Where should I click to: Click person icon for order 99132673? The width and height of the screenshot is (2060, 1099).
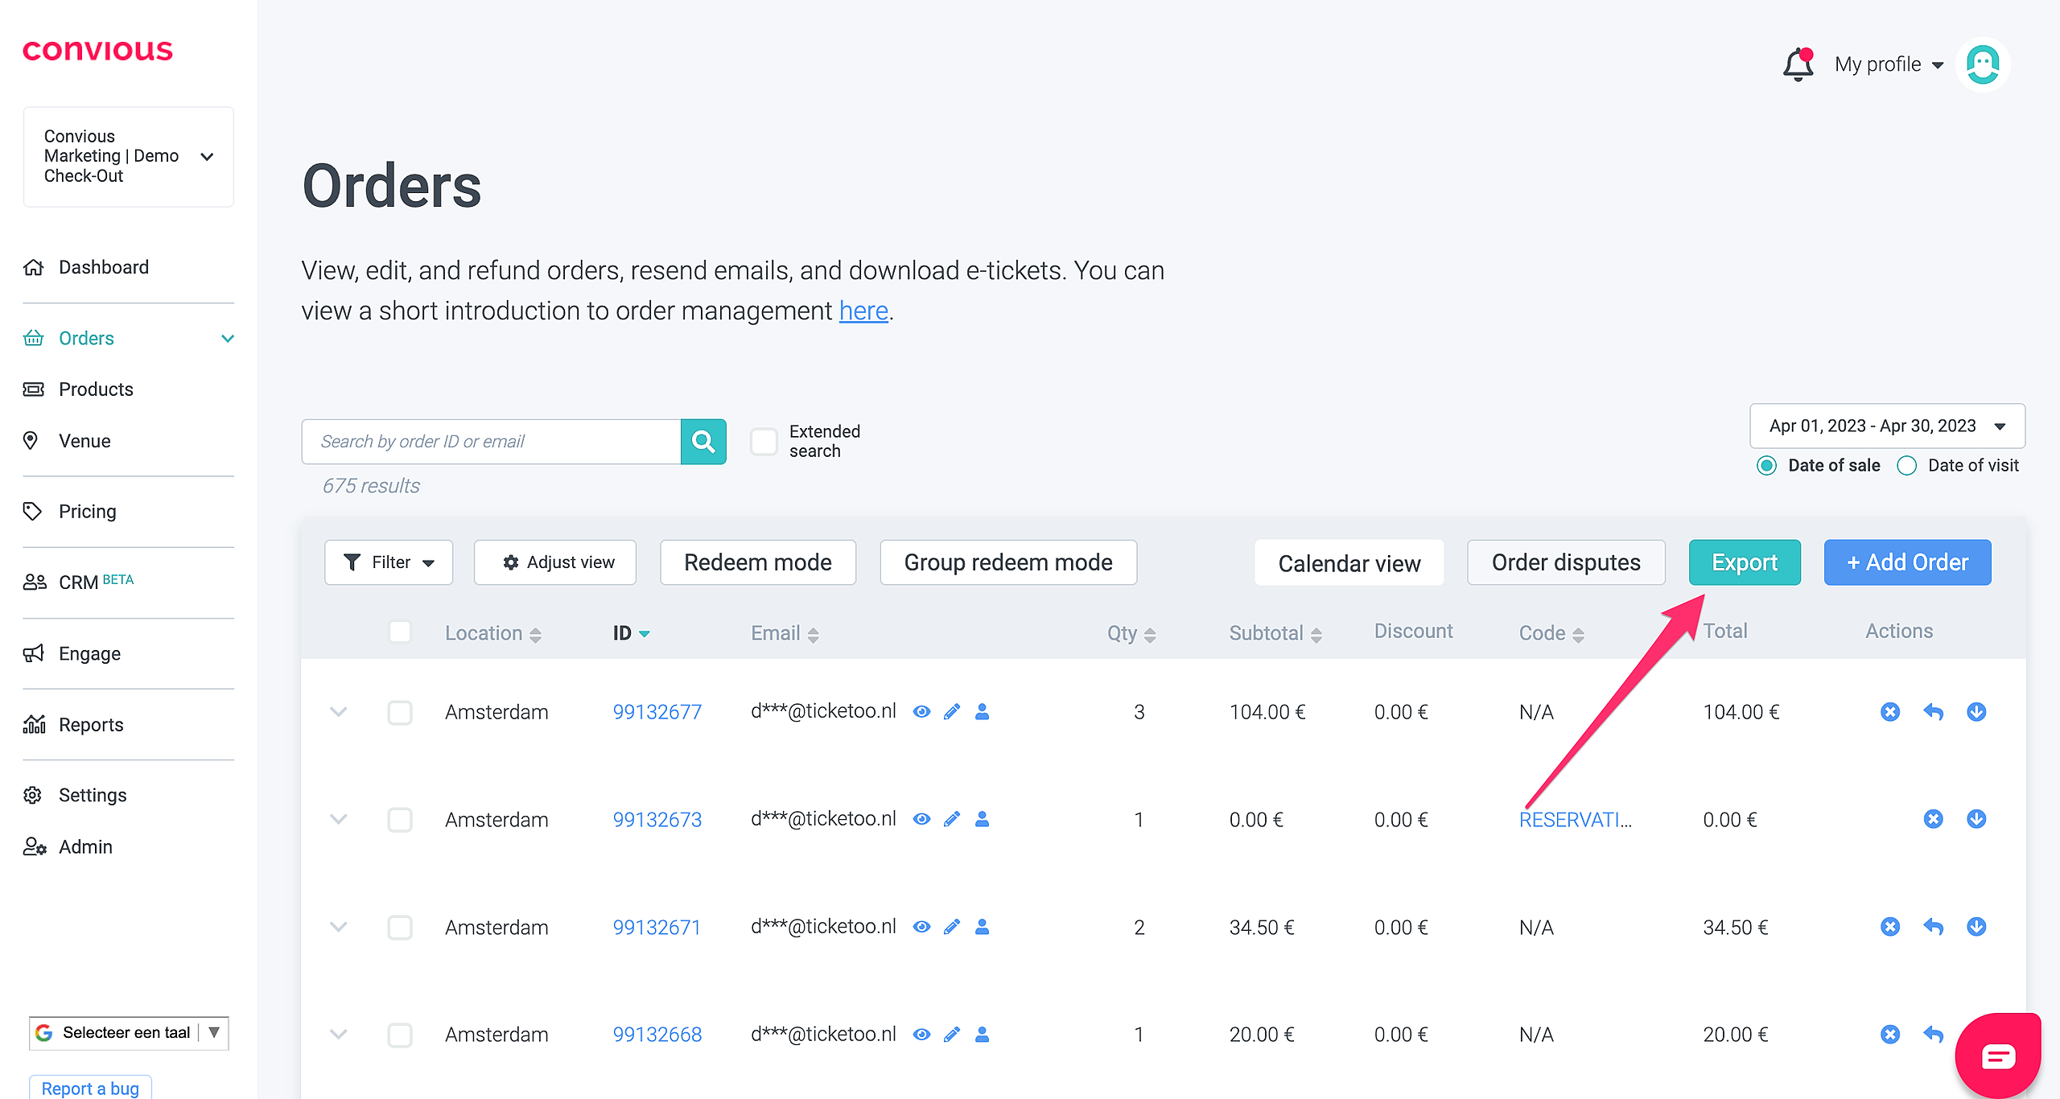[982, 819]
